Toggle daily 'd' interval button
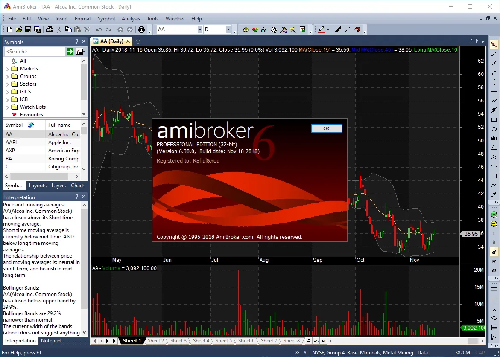The image size is (500, 357). pyautogui.click(x=494, y=252)
